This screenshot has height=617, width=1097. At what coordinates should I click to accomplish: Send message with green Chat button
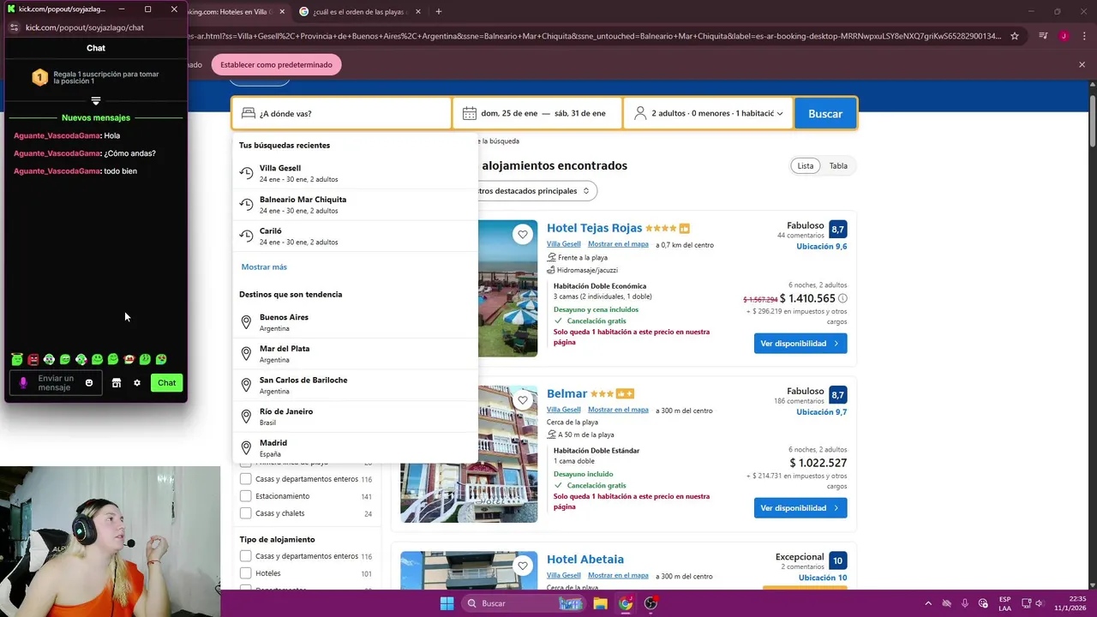166,383
